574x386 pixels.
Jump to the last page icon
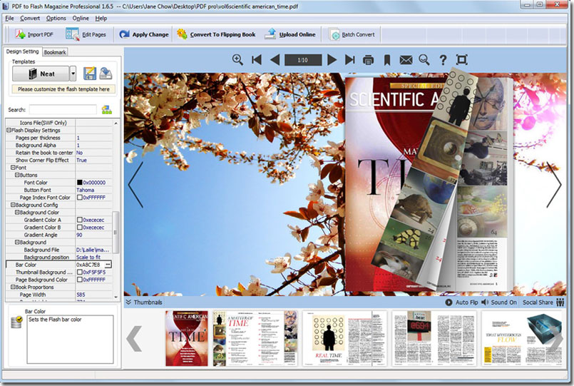pyautogui.click(x=350, y=60)
